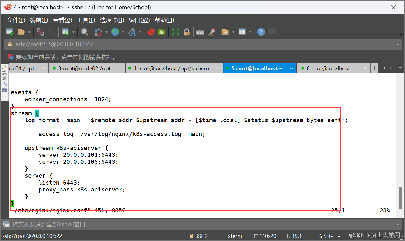Expand the Properties dropdown arrow
This screenshot has height=241, width=405.
pos(73,32)
